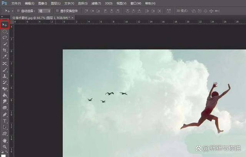Viewport: 246px width, 157px height.
Task: Select the Eyedropper tool
Action: [x=5, y=57]
